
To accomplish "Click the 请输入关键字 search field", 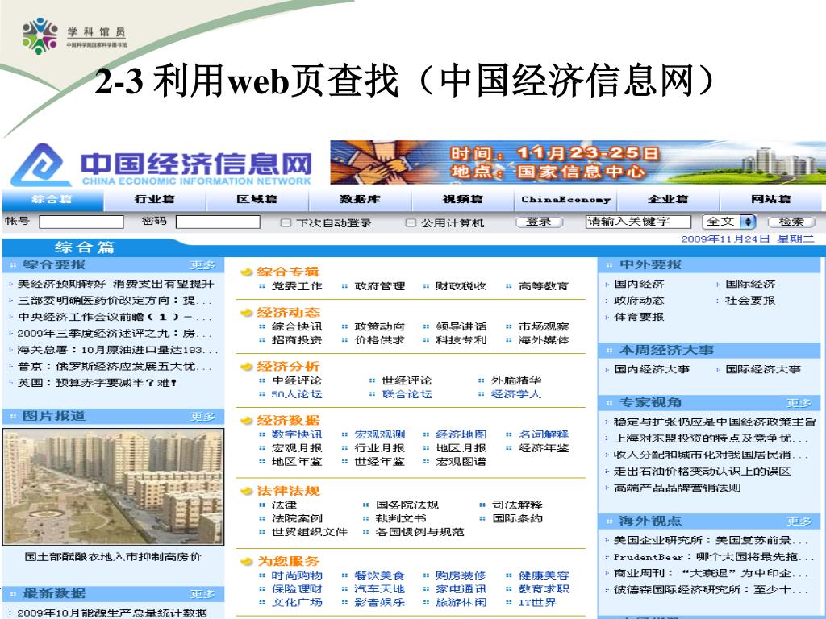I will tap(638, 222).
